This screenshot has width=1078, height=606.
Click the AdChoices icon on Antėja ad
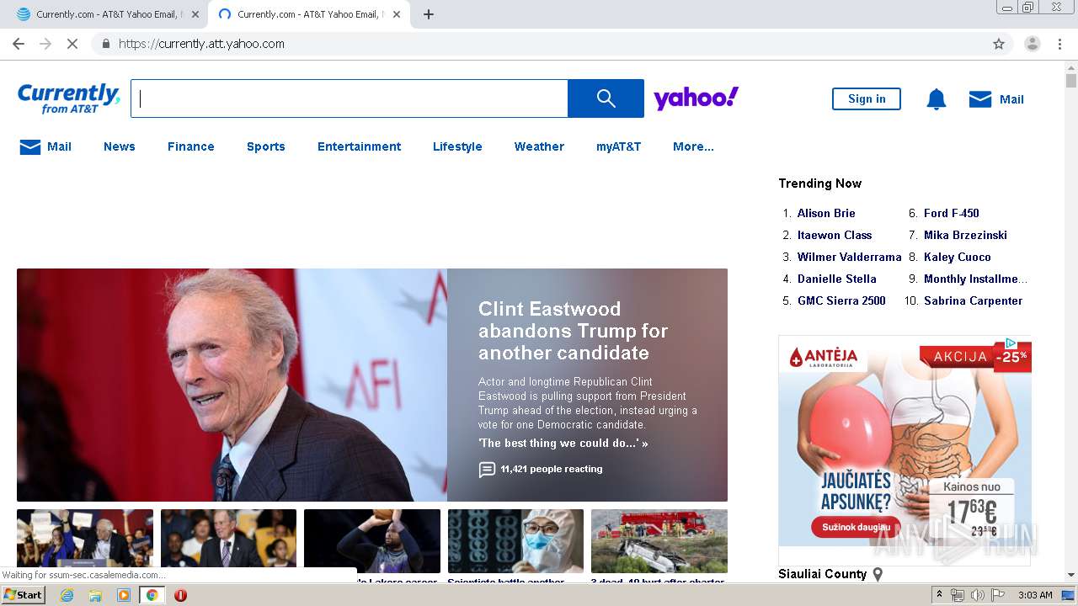[x=1011, y=343]
